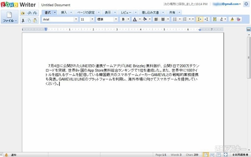
Task: Open the Arial font family dropdown
Action: 76,19
